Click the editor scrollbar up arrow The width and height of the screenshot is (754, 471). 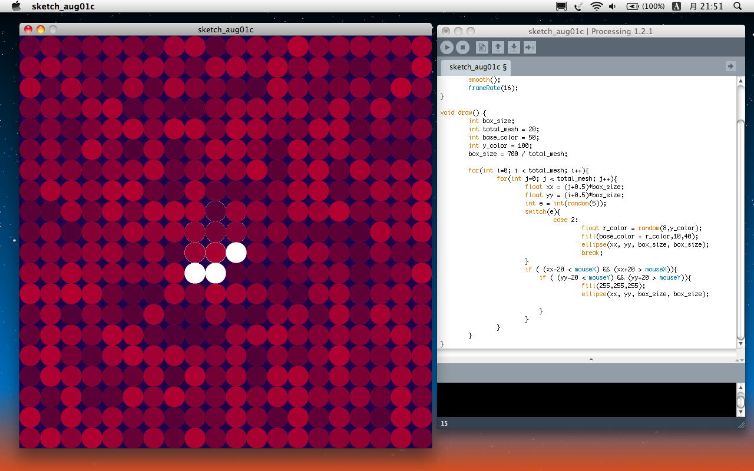click(740, 81)
